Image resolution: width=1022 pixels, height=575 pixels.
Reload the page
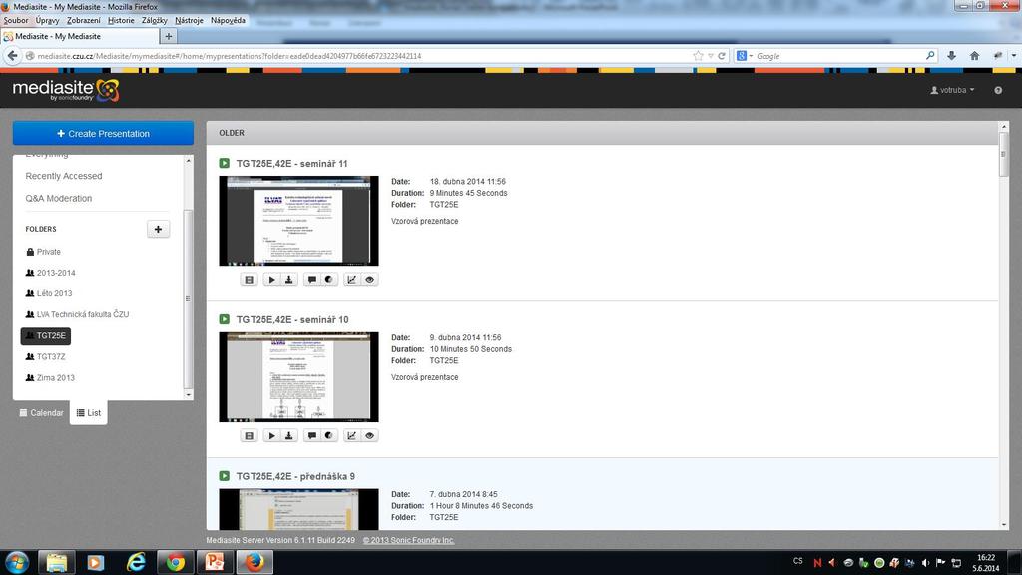pos(722,56)
